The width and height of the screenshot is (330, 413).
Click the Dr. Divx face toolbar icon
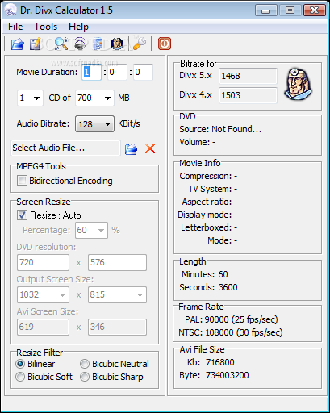click(x=117, y=44)
